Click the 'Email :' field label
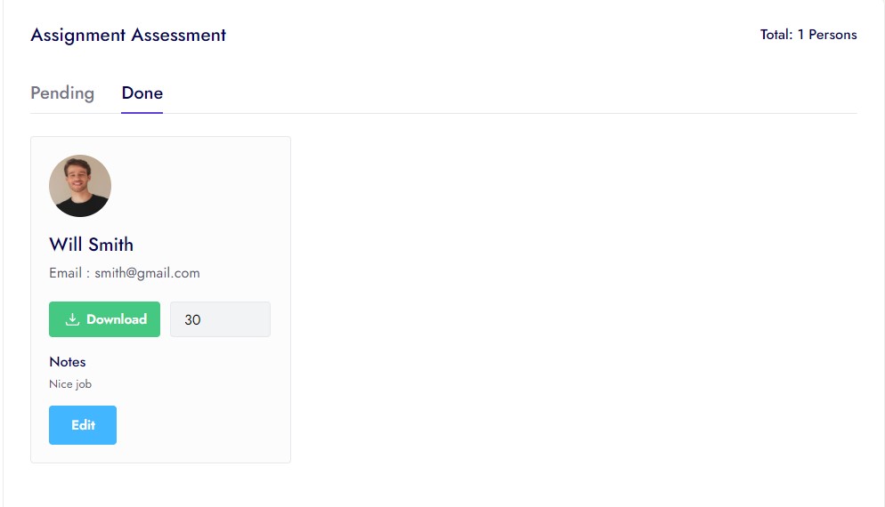 pyautogui.click(x=69, y=273)
